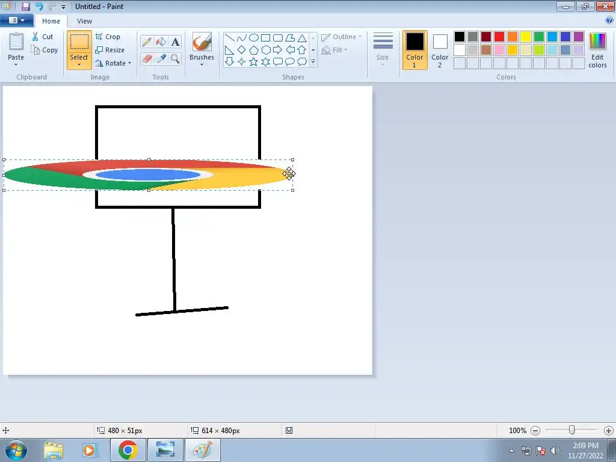The width and height of the screenshot is (616, 462).
Task: Pick the Oval shape
Action: pyautogui.click(x=254, y=38)
